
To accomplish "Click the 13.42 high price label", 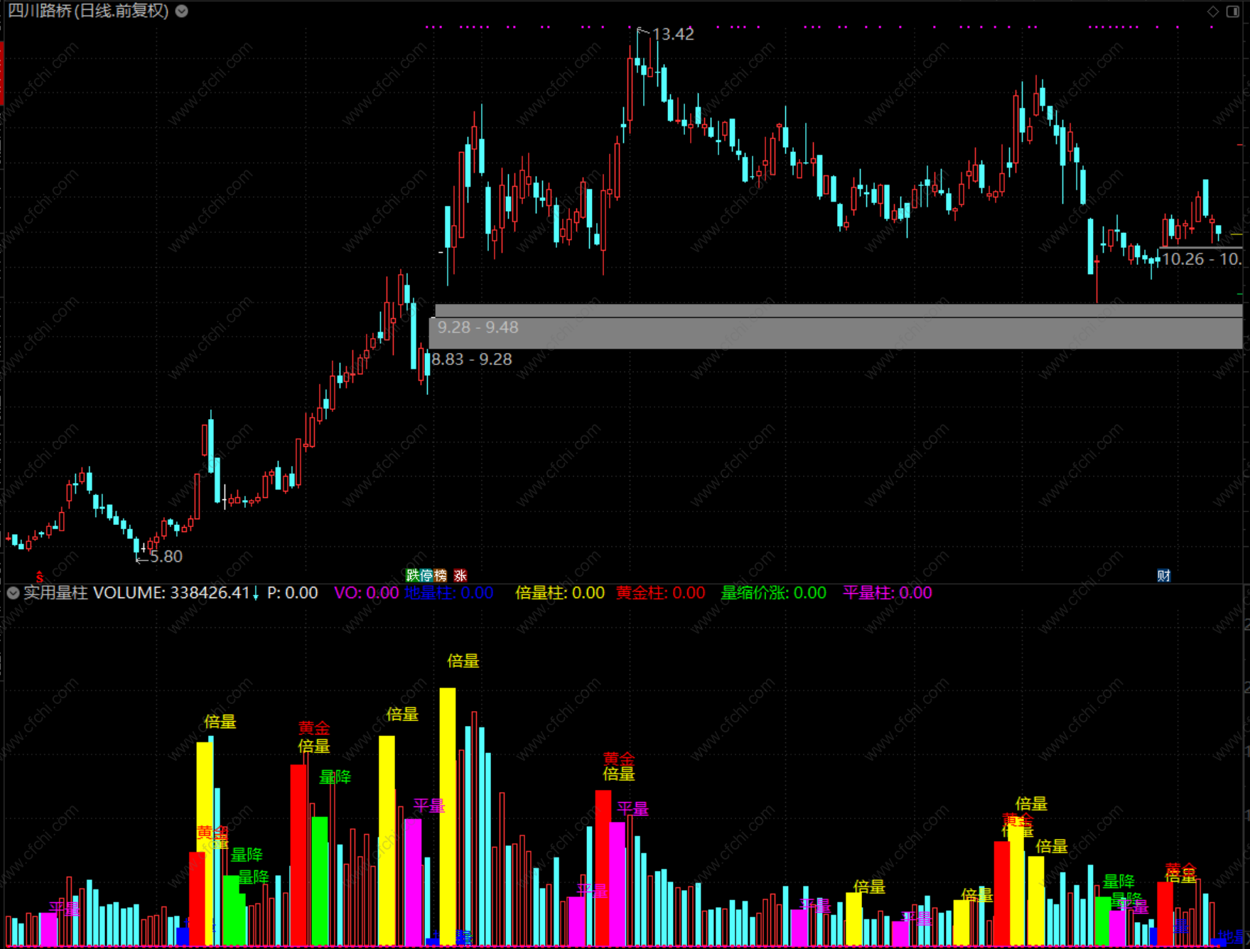I will [673, 34].
